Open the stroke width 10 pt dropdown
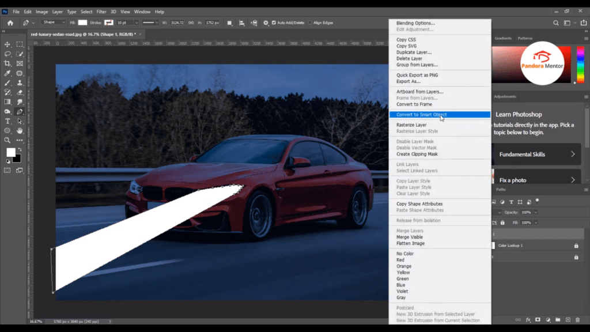590x332 pixels. (127, 22)
